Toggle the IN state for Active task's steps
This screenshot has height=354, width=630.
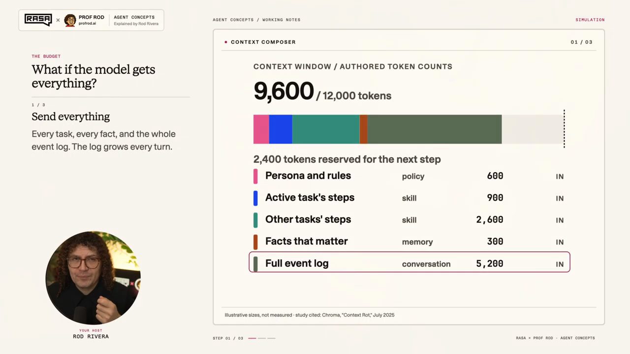pos(560,199)
